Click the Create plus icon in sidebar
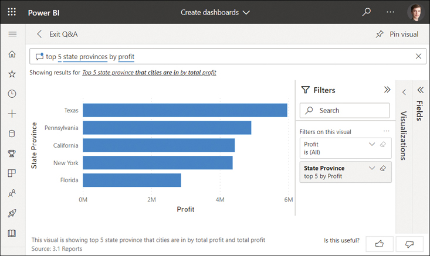 tap(12, 114)
